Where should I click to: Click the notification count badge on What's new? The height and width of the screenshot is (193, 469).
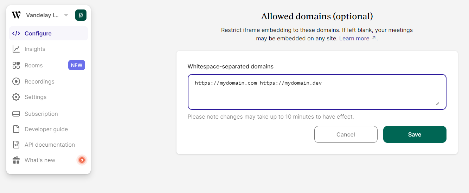(82, 160)
